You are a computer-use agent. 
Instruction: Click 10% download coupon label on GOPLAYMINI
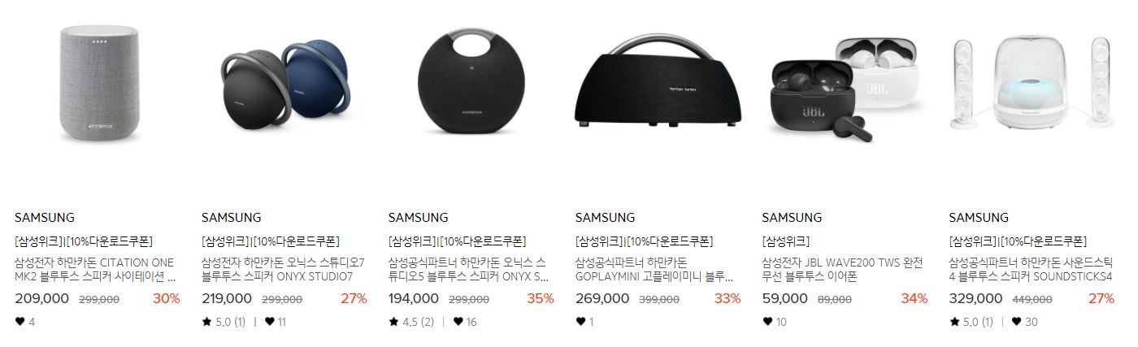tap(670, 241)
